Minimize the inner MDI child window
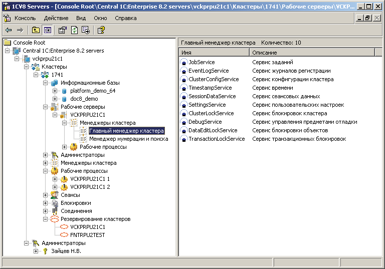 (x=359, y=18)
